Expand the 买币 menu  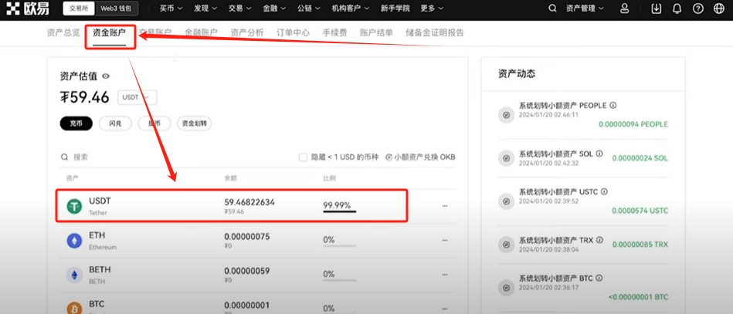point(171,8)
